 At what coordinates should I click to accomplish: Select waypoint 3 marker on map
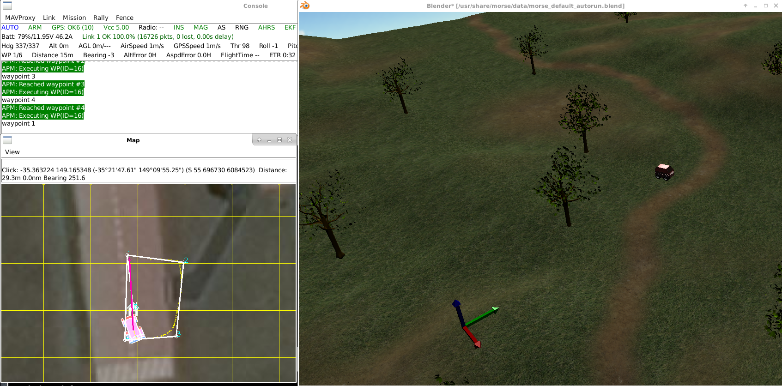tap(177, 335)
